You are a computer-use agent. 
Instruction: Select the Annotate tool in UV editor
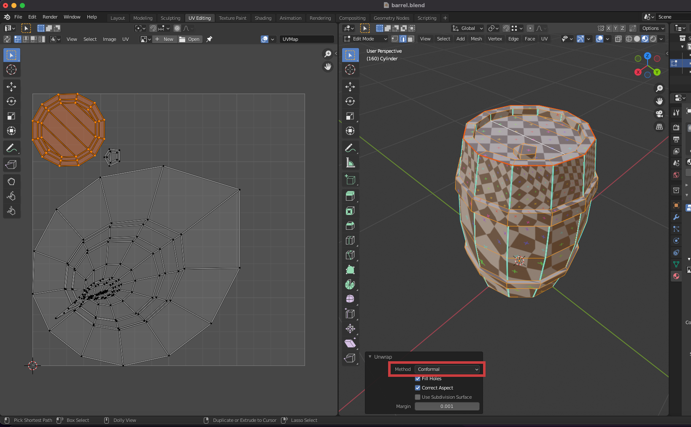(x=11, y=148)
